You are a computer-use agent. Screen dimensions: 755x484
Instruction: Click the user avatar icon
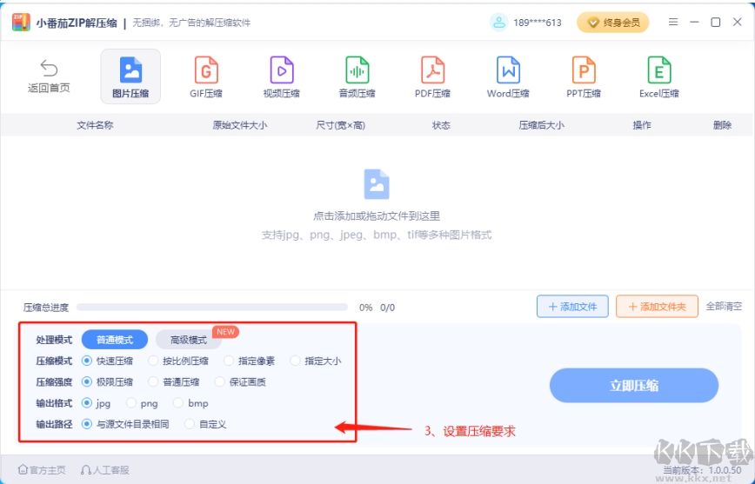tap(499, 22)
